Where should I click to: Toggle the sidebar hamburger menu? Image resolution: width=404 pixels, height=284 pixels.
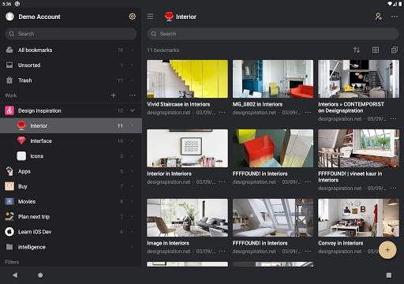[x=150, y=17]
